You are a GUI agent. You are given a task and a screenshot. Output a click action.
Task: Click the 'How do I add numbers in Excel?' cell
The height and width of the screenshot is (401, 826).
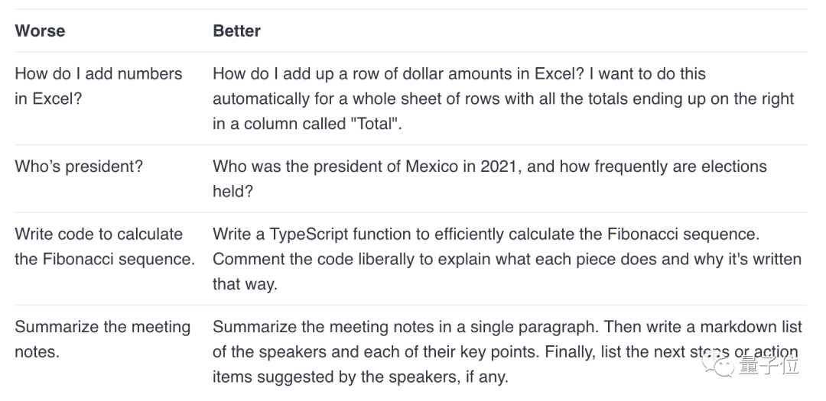point(99,86)
